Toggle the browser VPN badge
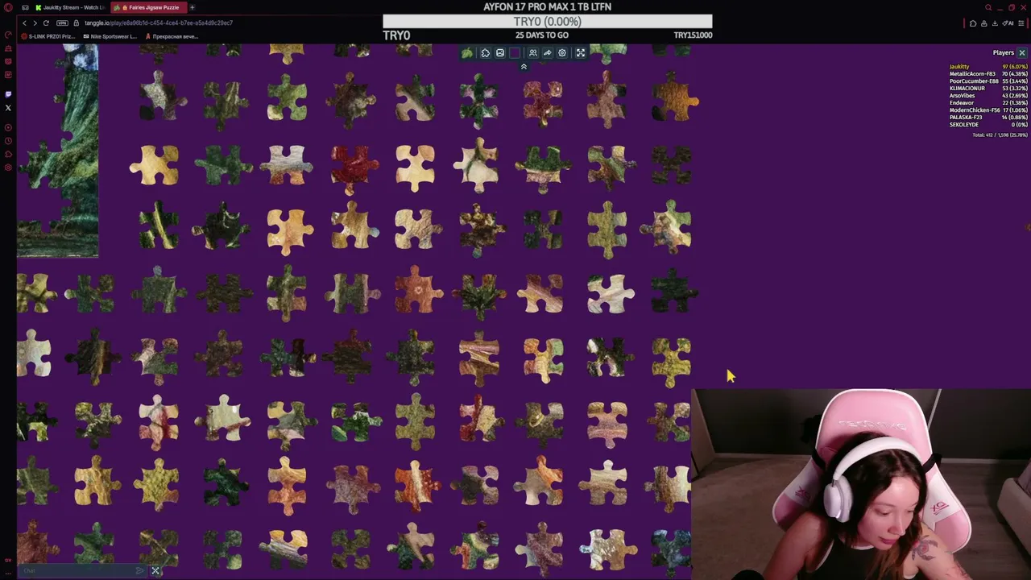1031x580 pixels. point(63,23)
